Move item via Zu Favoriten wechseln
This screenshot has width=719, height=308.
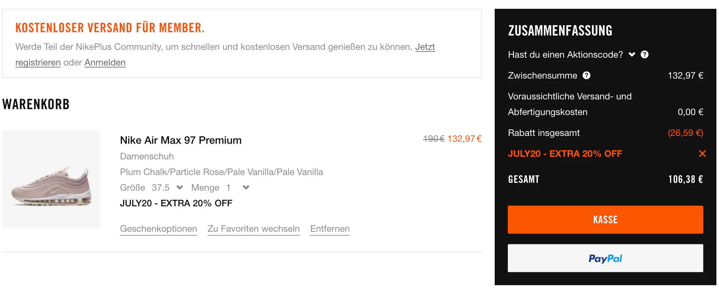coord(254,229)
